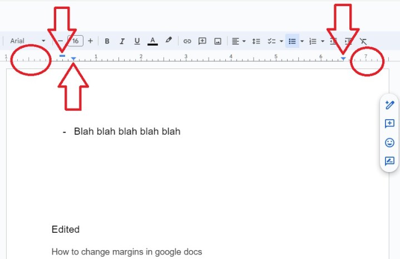The height and width of the screenshot is (259, 400).
Task: Open the checklist dropdown arrow
Action: tap(282, 41)
